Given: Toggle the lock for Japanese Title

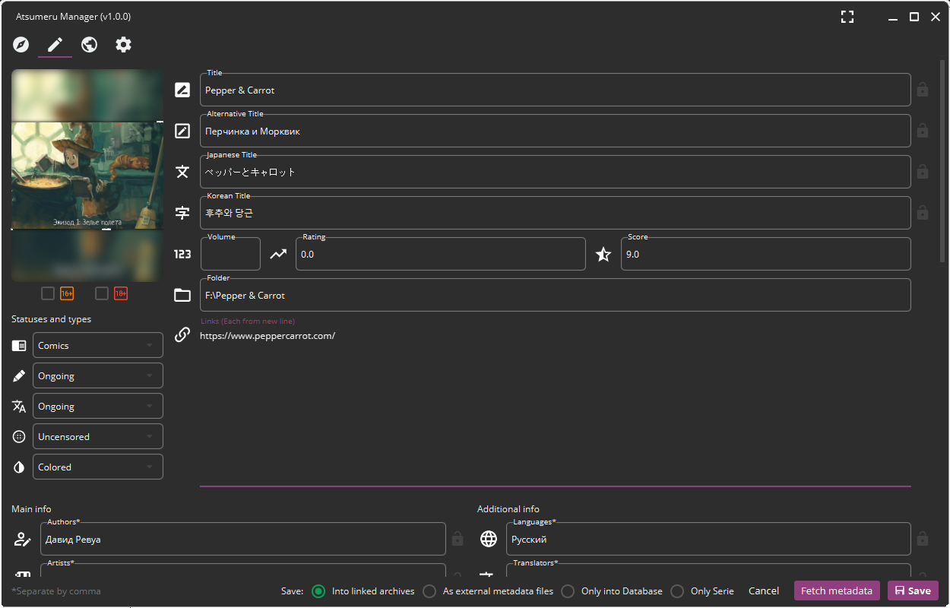Looking at the screenshot, I should coord(923,172).
